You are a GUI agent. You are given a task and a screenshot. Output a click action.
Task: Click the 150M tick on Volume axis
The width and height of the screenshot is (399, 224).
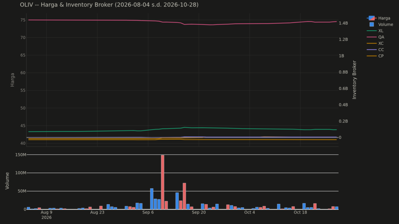tap(21, 155)
